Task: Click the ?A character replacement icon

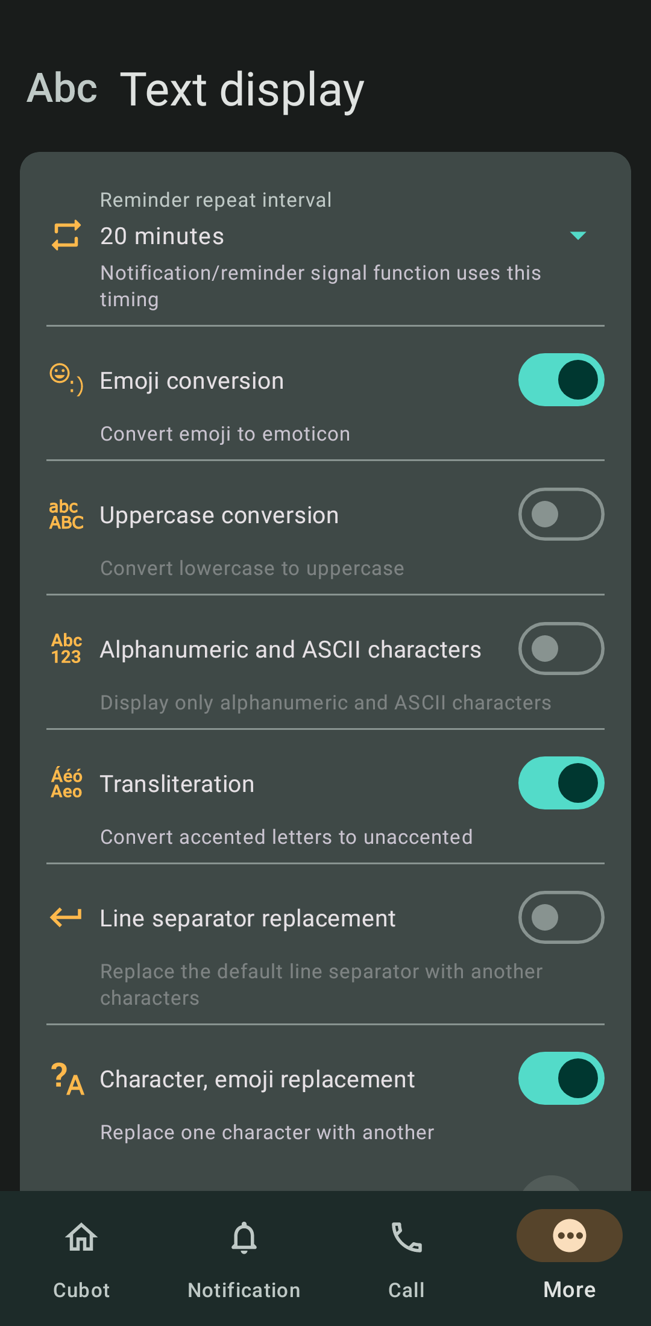Action: click(x=66, y=1079)
